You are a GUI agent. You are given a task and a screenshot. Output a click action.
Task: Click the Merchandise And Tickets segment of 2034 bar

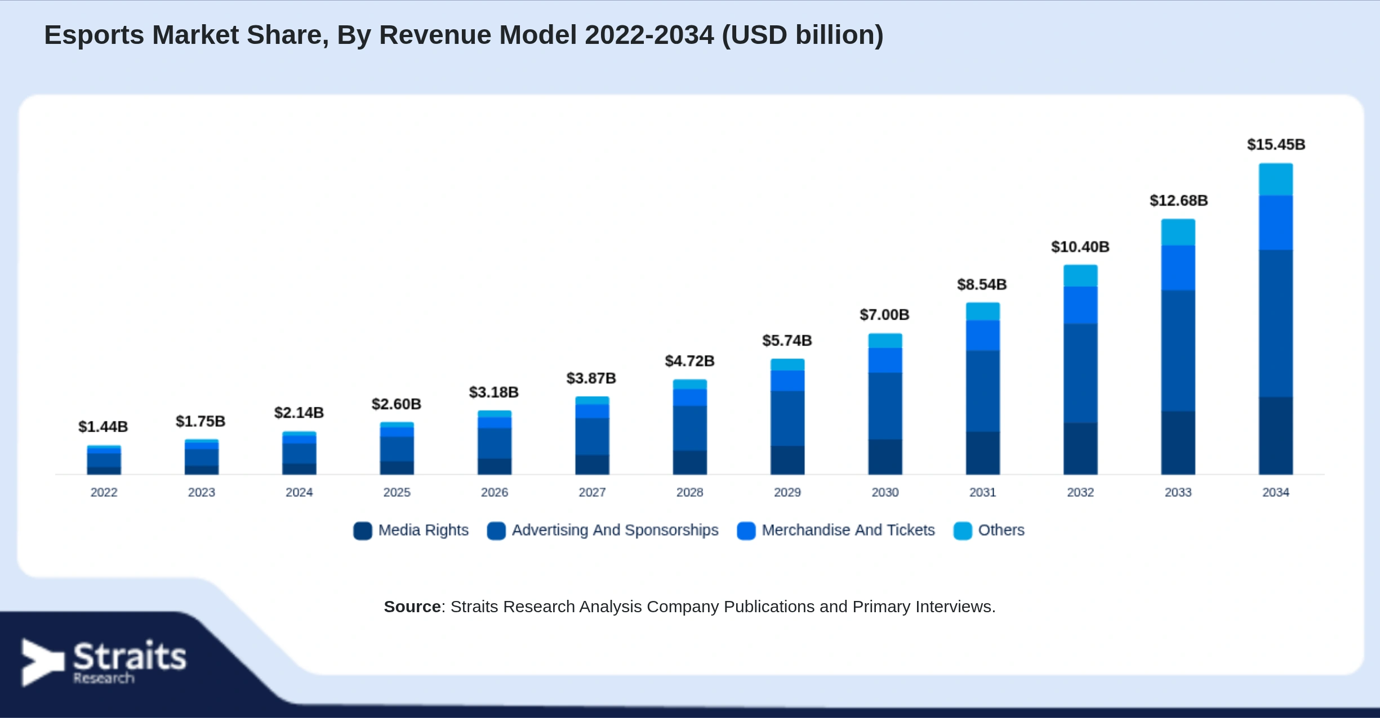coord(1276,223)
